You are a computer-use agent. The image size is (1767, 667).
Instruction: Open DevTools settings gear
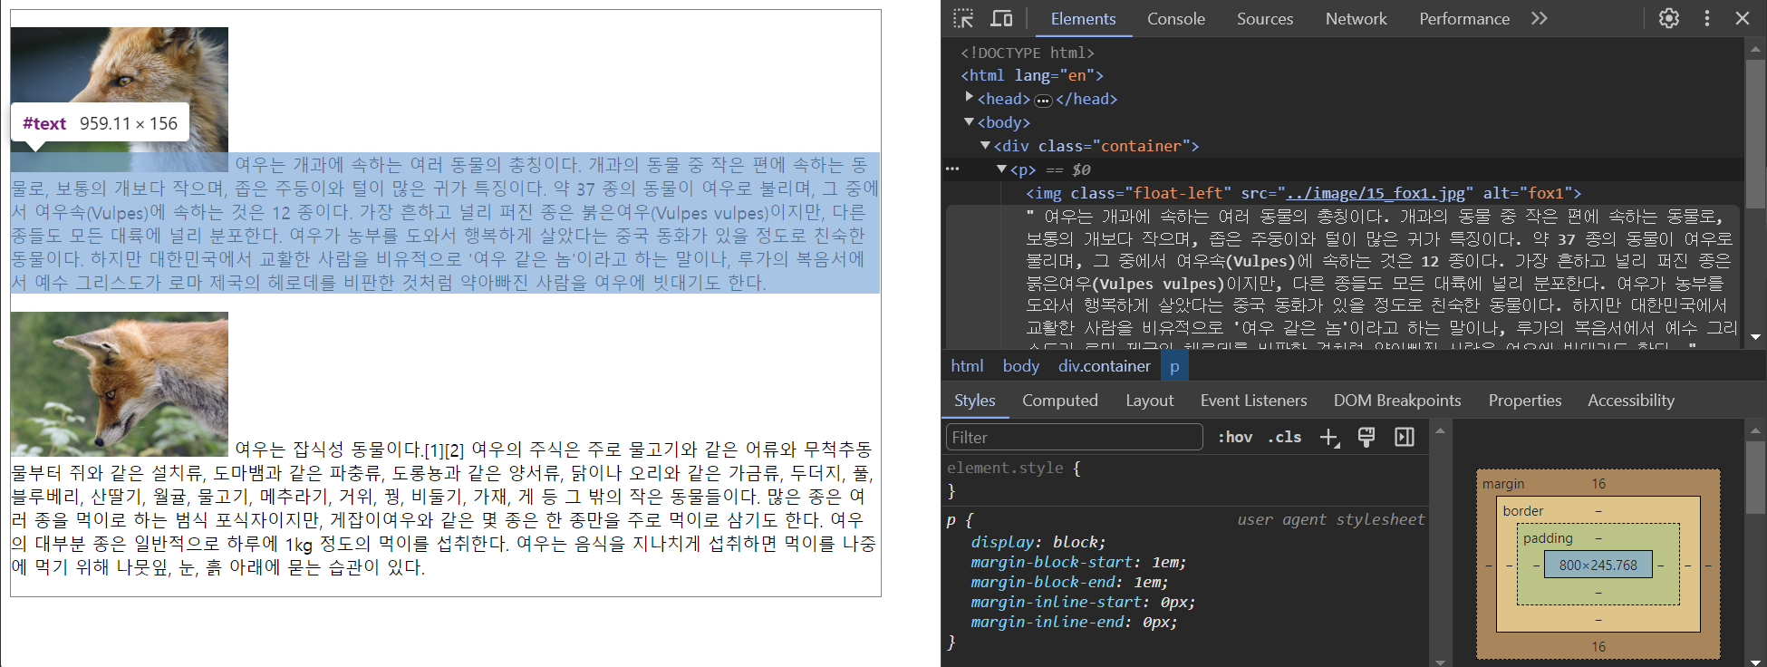1669,18
